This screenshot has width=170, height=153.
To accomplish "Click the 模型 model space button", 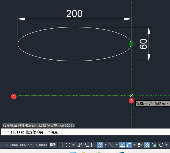I will 53,145.
